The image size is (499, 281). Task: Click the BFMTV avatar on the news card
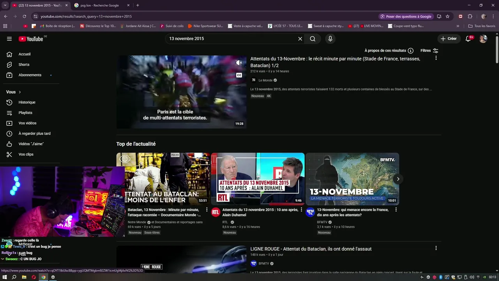tap(310, 212)
